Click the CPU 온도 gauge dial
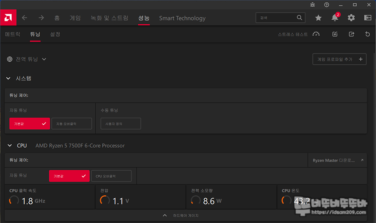This screenshot has width=376, height=223. pos(286,200)
